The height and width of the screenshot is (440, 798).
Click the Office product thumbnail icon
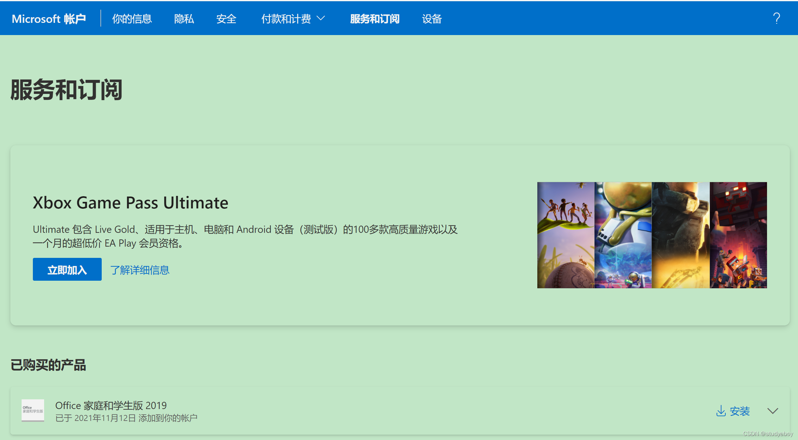click(x=33, y=410)
